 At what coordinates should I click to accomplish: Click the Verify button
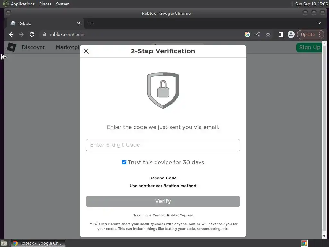[163, 201]
